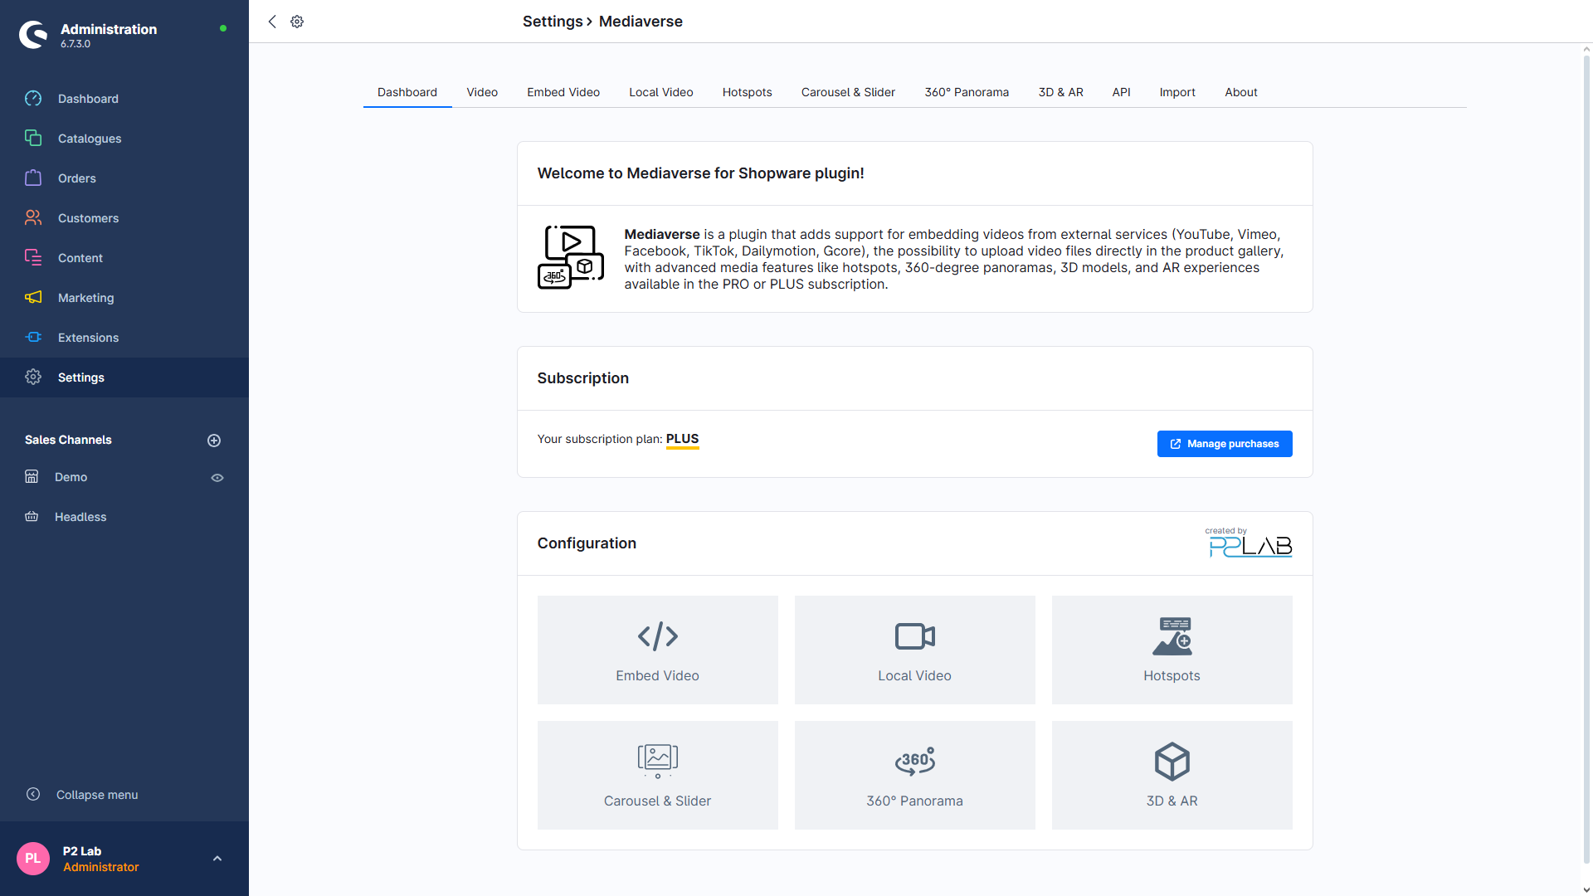This screenshot has width=1593, height=896.
Task: Switch to the API tab
Action: point(1122,92)
